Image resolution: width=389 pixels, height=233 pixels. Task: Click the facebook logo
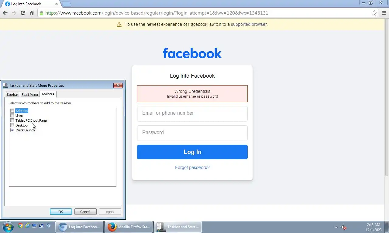click(192, 53)
